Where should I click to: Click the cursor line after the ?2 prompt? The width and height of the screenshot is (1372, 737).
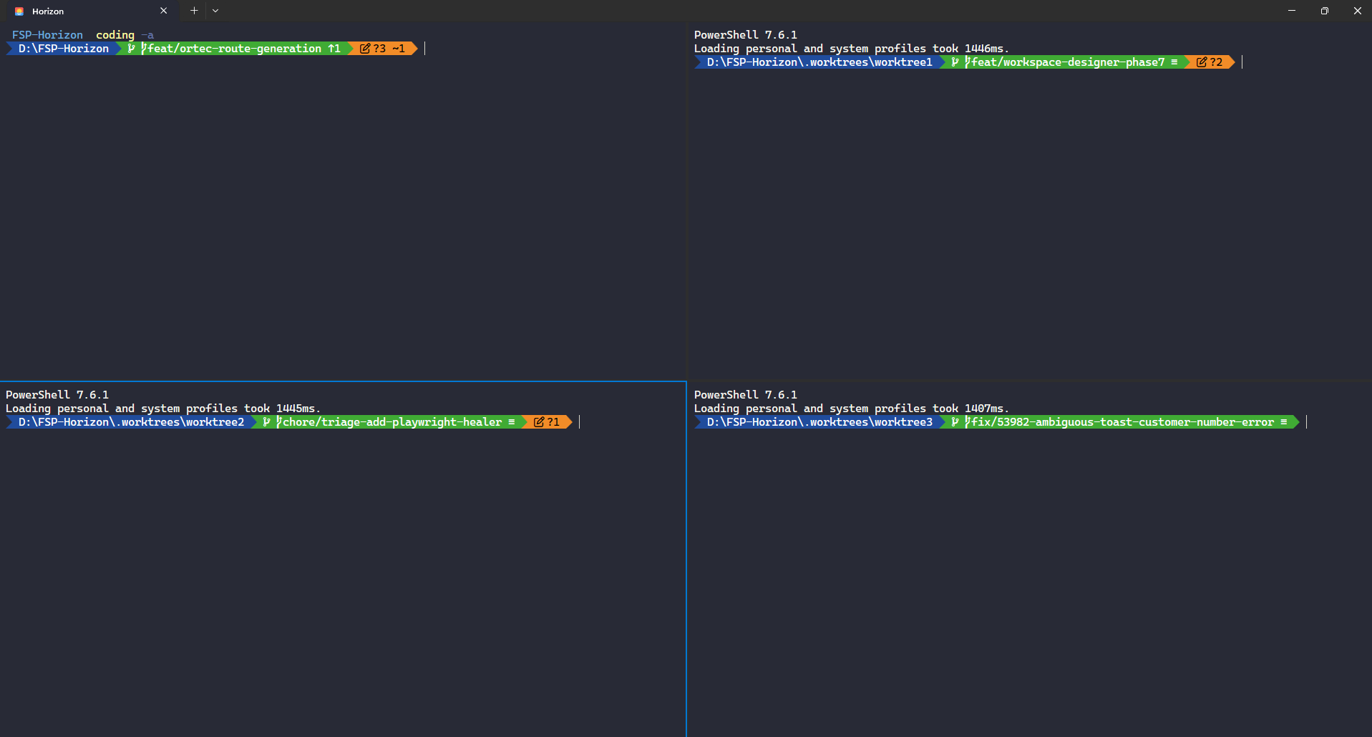coord(1242,62)
